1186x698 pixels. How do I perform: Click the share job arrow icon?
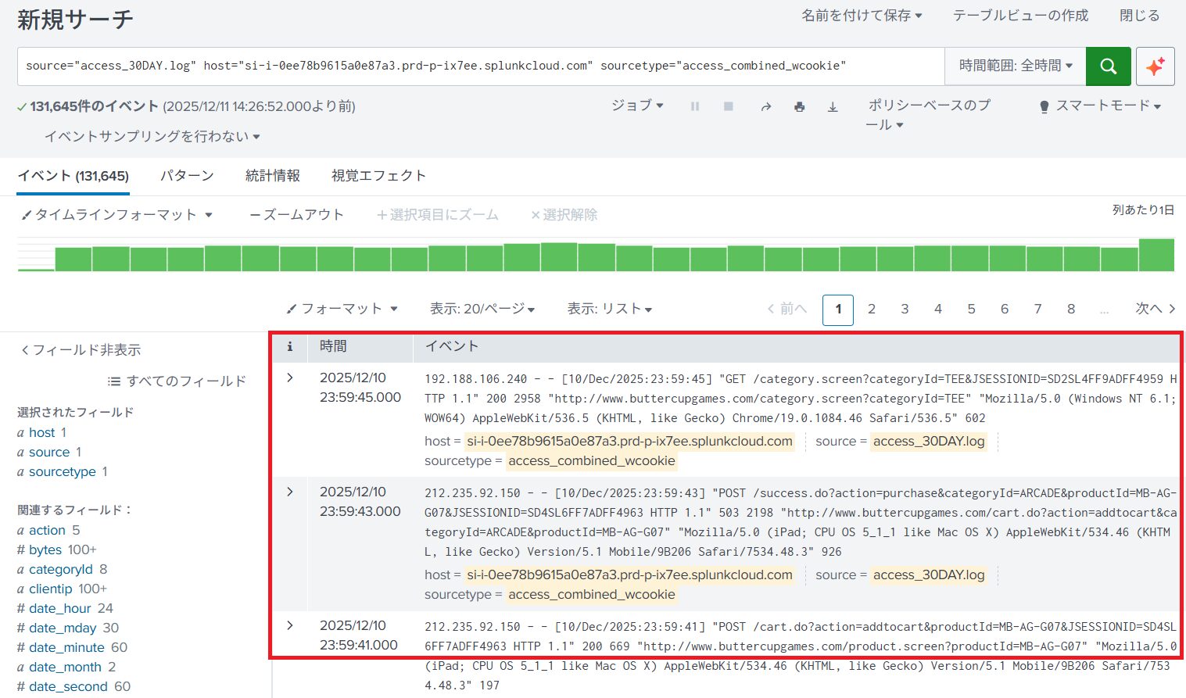(x=765, y=106)
